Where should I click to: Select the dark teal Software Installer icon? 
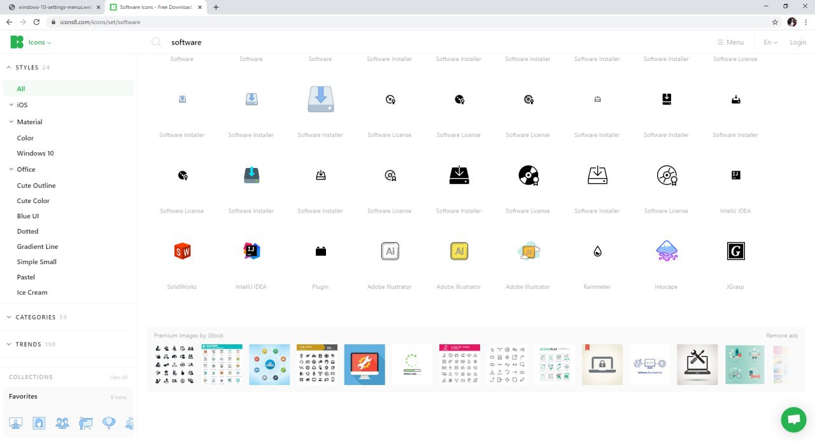tap(252, 175)
